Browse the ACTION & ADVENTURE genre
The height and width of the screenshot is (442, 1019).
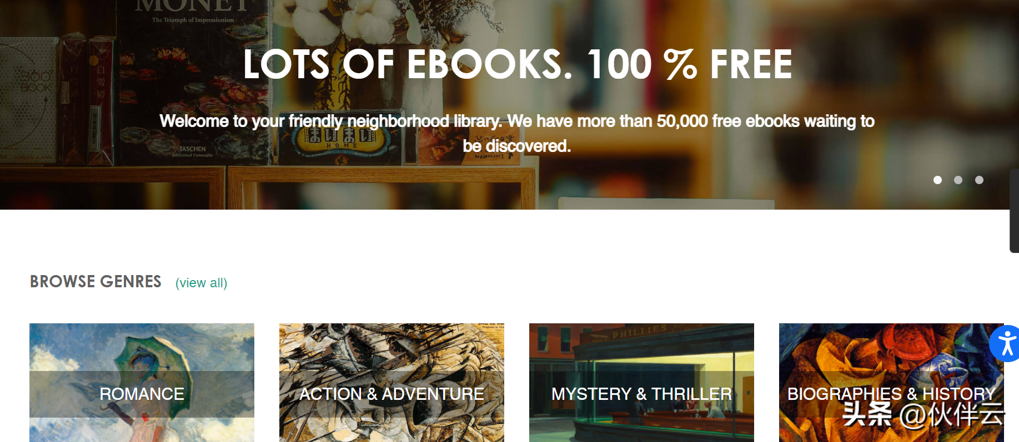391,394
